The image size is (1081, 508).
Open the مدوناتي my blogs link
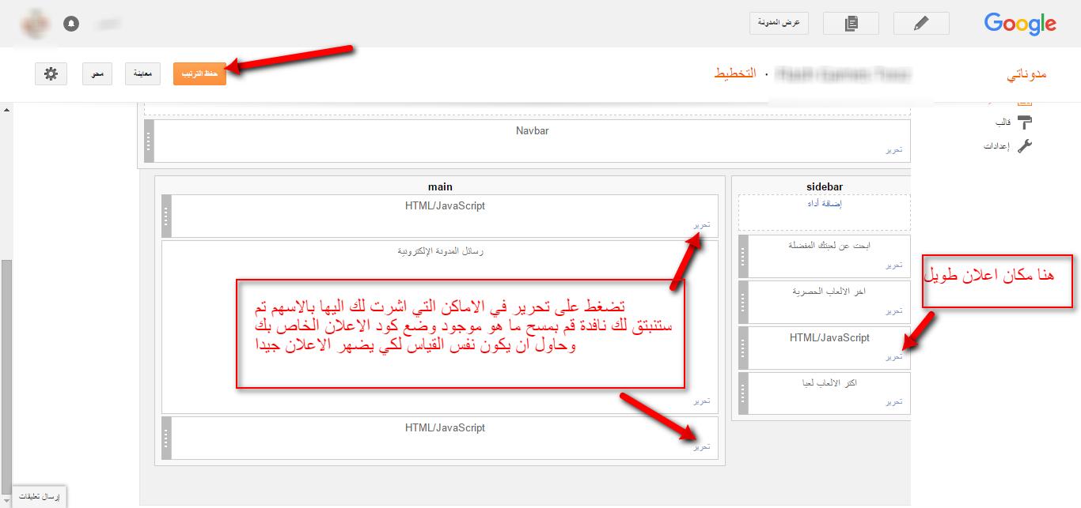tap(1026, 74)
